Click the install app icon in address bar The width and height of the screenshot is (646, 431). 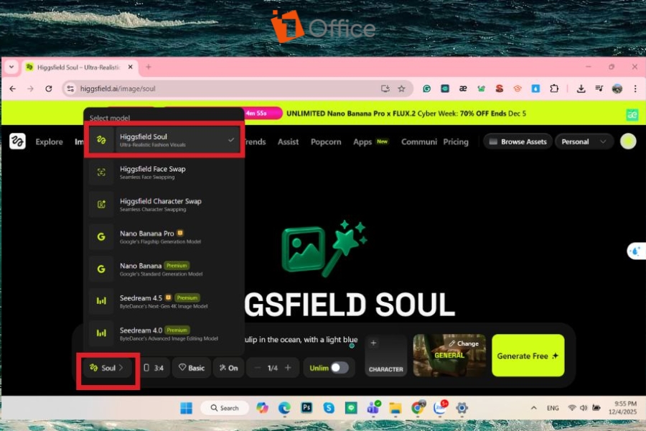click(x=385, y=88)
